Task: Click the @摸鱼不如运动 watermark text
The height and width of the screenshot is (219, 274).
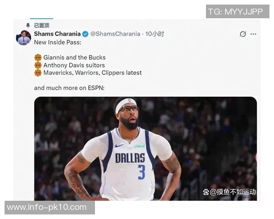Action: [x=232, y=192]
